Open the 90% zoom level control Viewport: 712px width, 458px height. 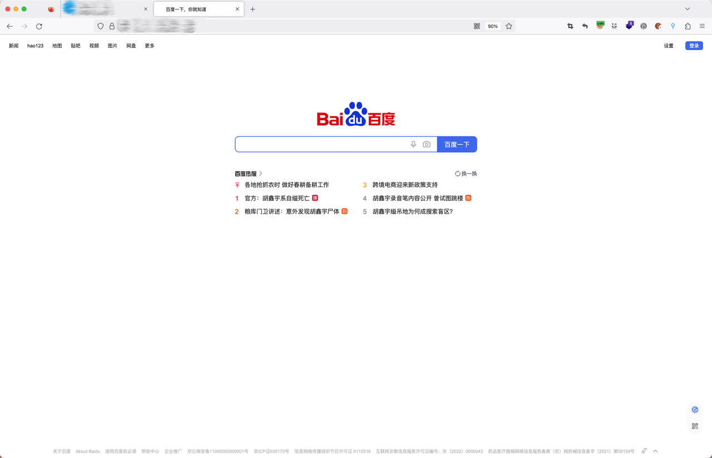click(x=493, y=26)
